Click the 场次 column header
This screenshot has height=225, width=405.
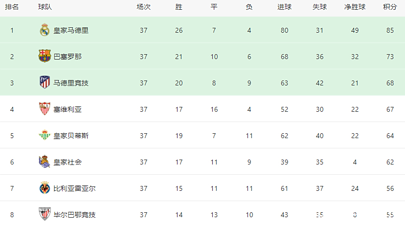(x=144, y=7)
